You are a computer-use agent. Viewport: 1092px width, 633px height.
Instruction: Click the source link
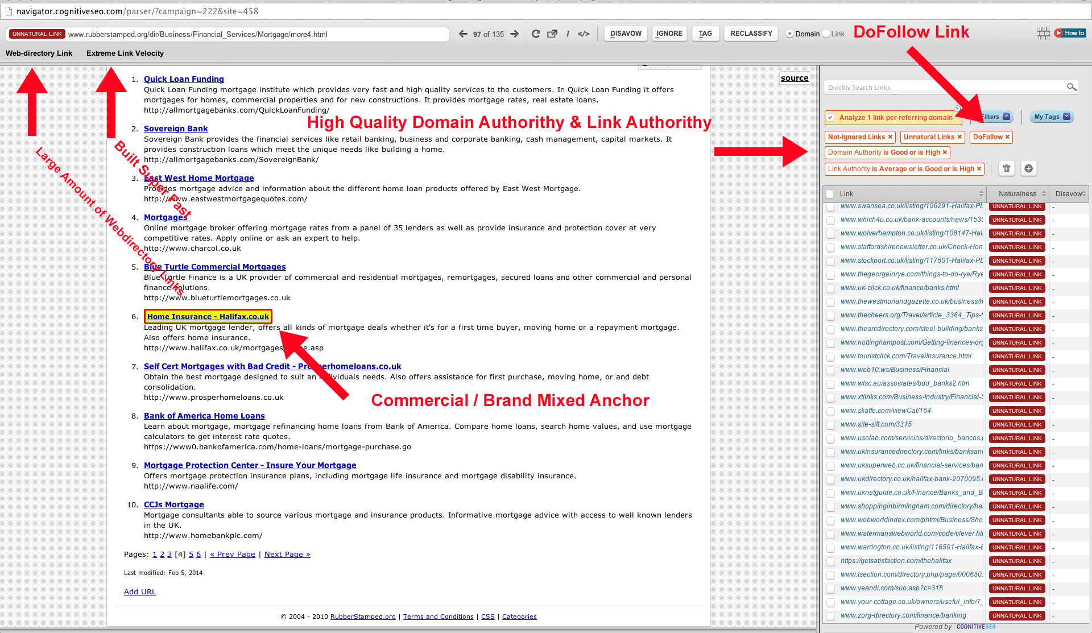pos(795,78)
